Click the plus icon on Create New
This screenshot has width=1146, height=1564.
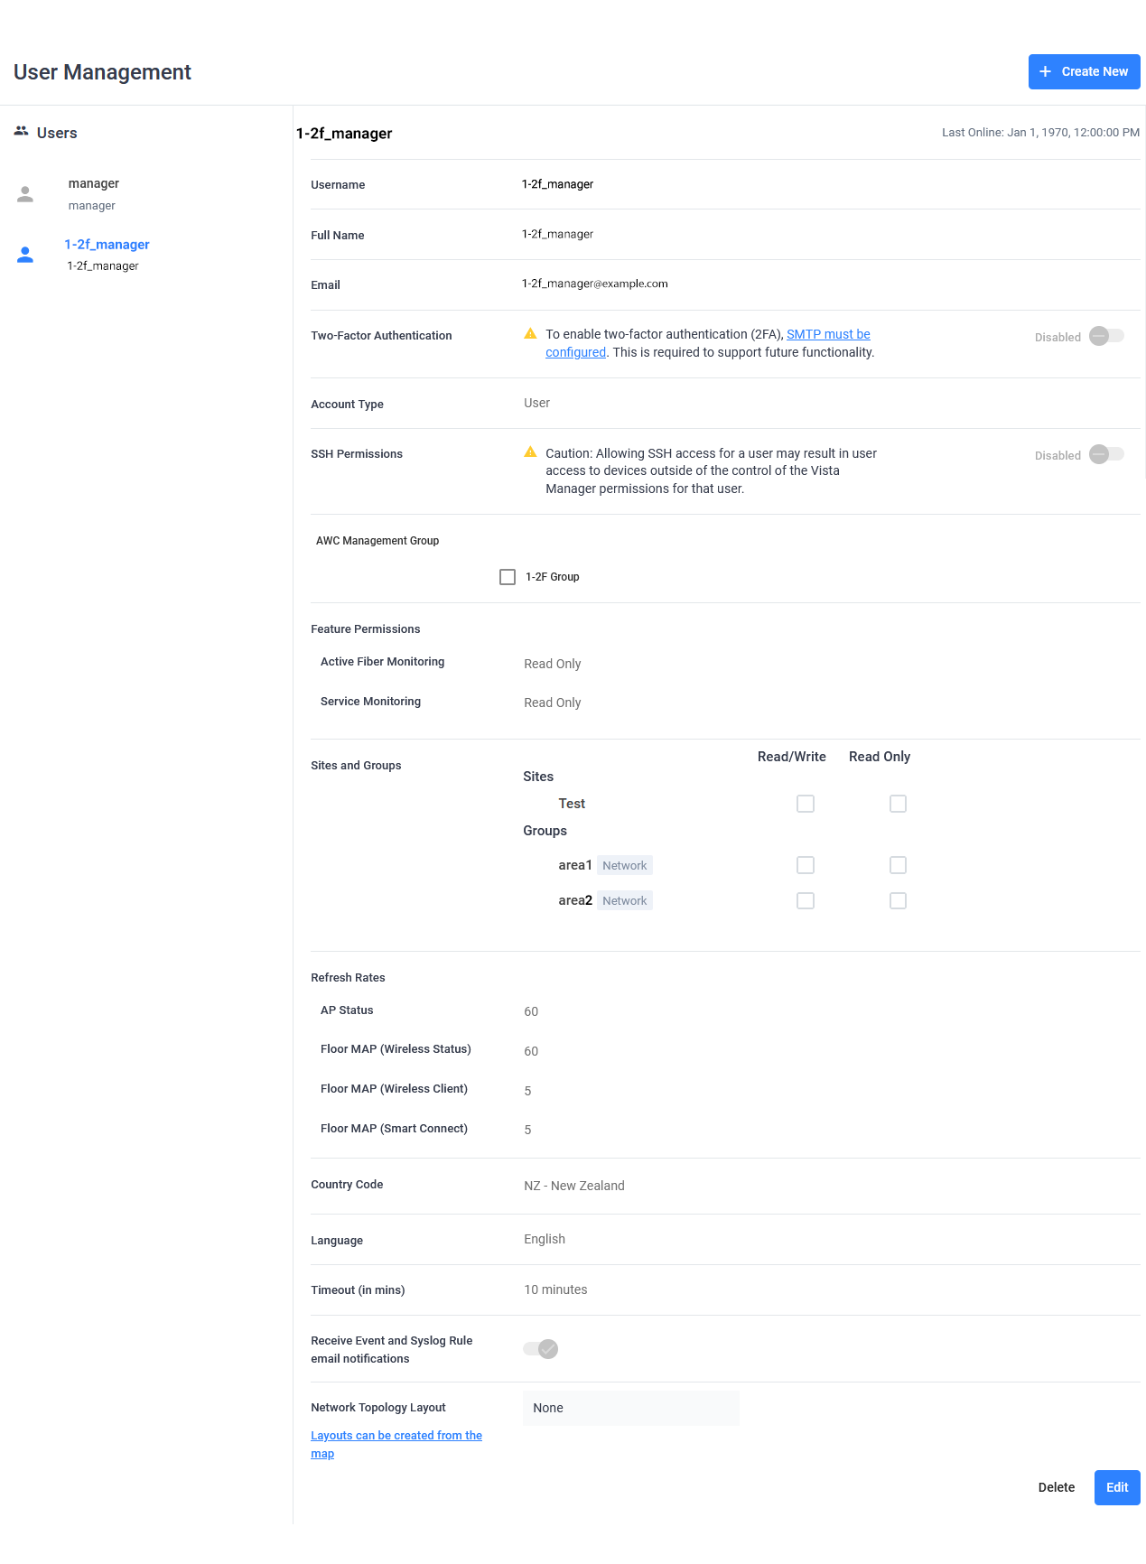coord(1045,71)
